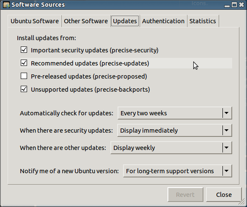Image resolution: width=247 pixels, height=207 pixels.
Task: Go to the Statistics tab
Action: [203, 21]
